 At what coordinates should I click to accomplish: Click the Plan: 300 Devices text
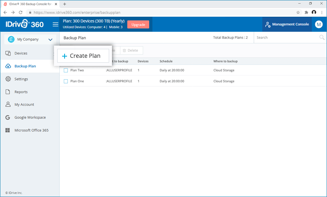(94, 21)
